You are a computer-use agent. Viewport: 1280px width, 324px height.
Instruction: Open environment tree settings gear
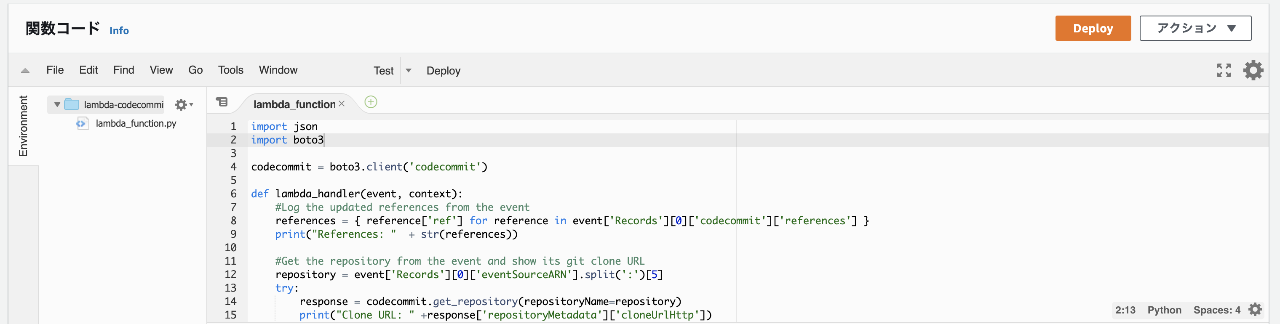click(x=184, y=105)
